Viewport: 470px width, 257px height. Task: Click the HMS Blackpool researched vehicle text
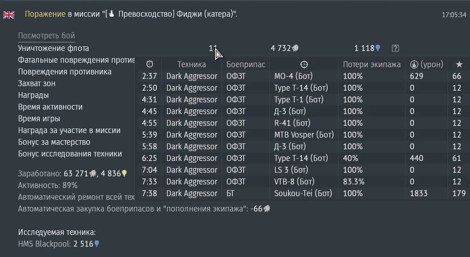click(x=44, y=244)
